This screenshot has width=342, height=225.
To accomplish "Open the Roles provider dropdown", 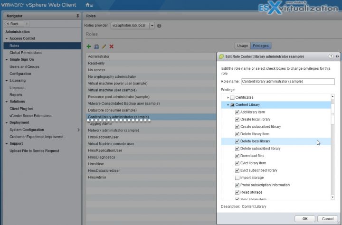I will point(152,25).
